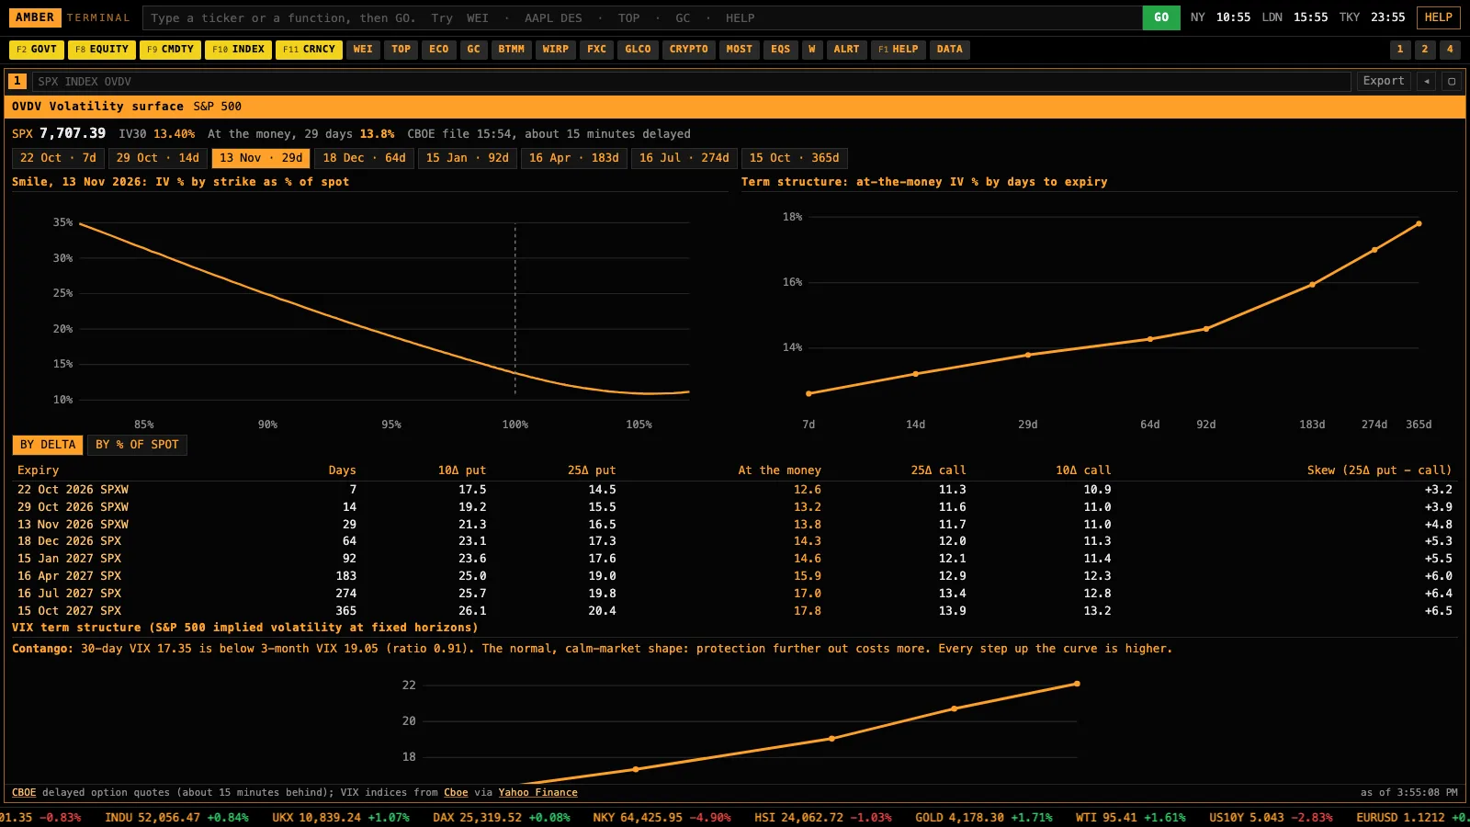The image size is (1470, 827).
Task: Select the 18 Dec 64d expiry tab
Action: pos(364,158)
